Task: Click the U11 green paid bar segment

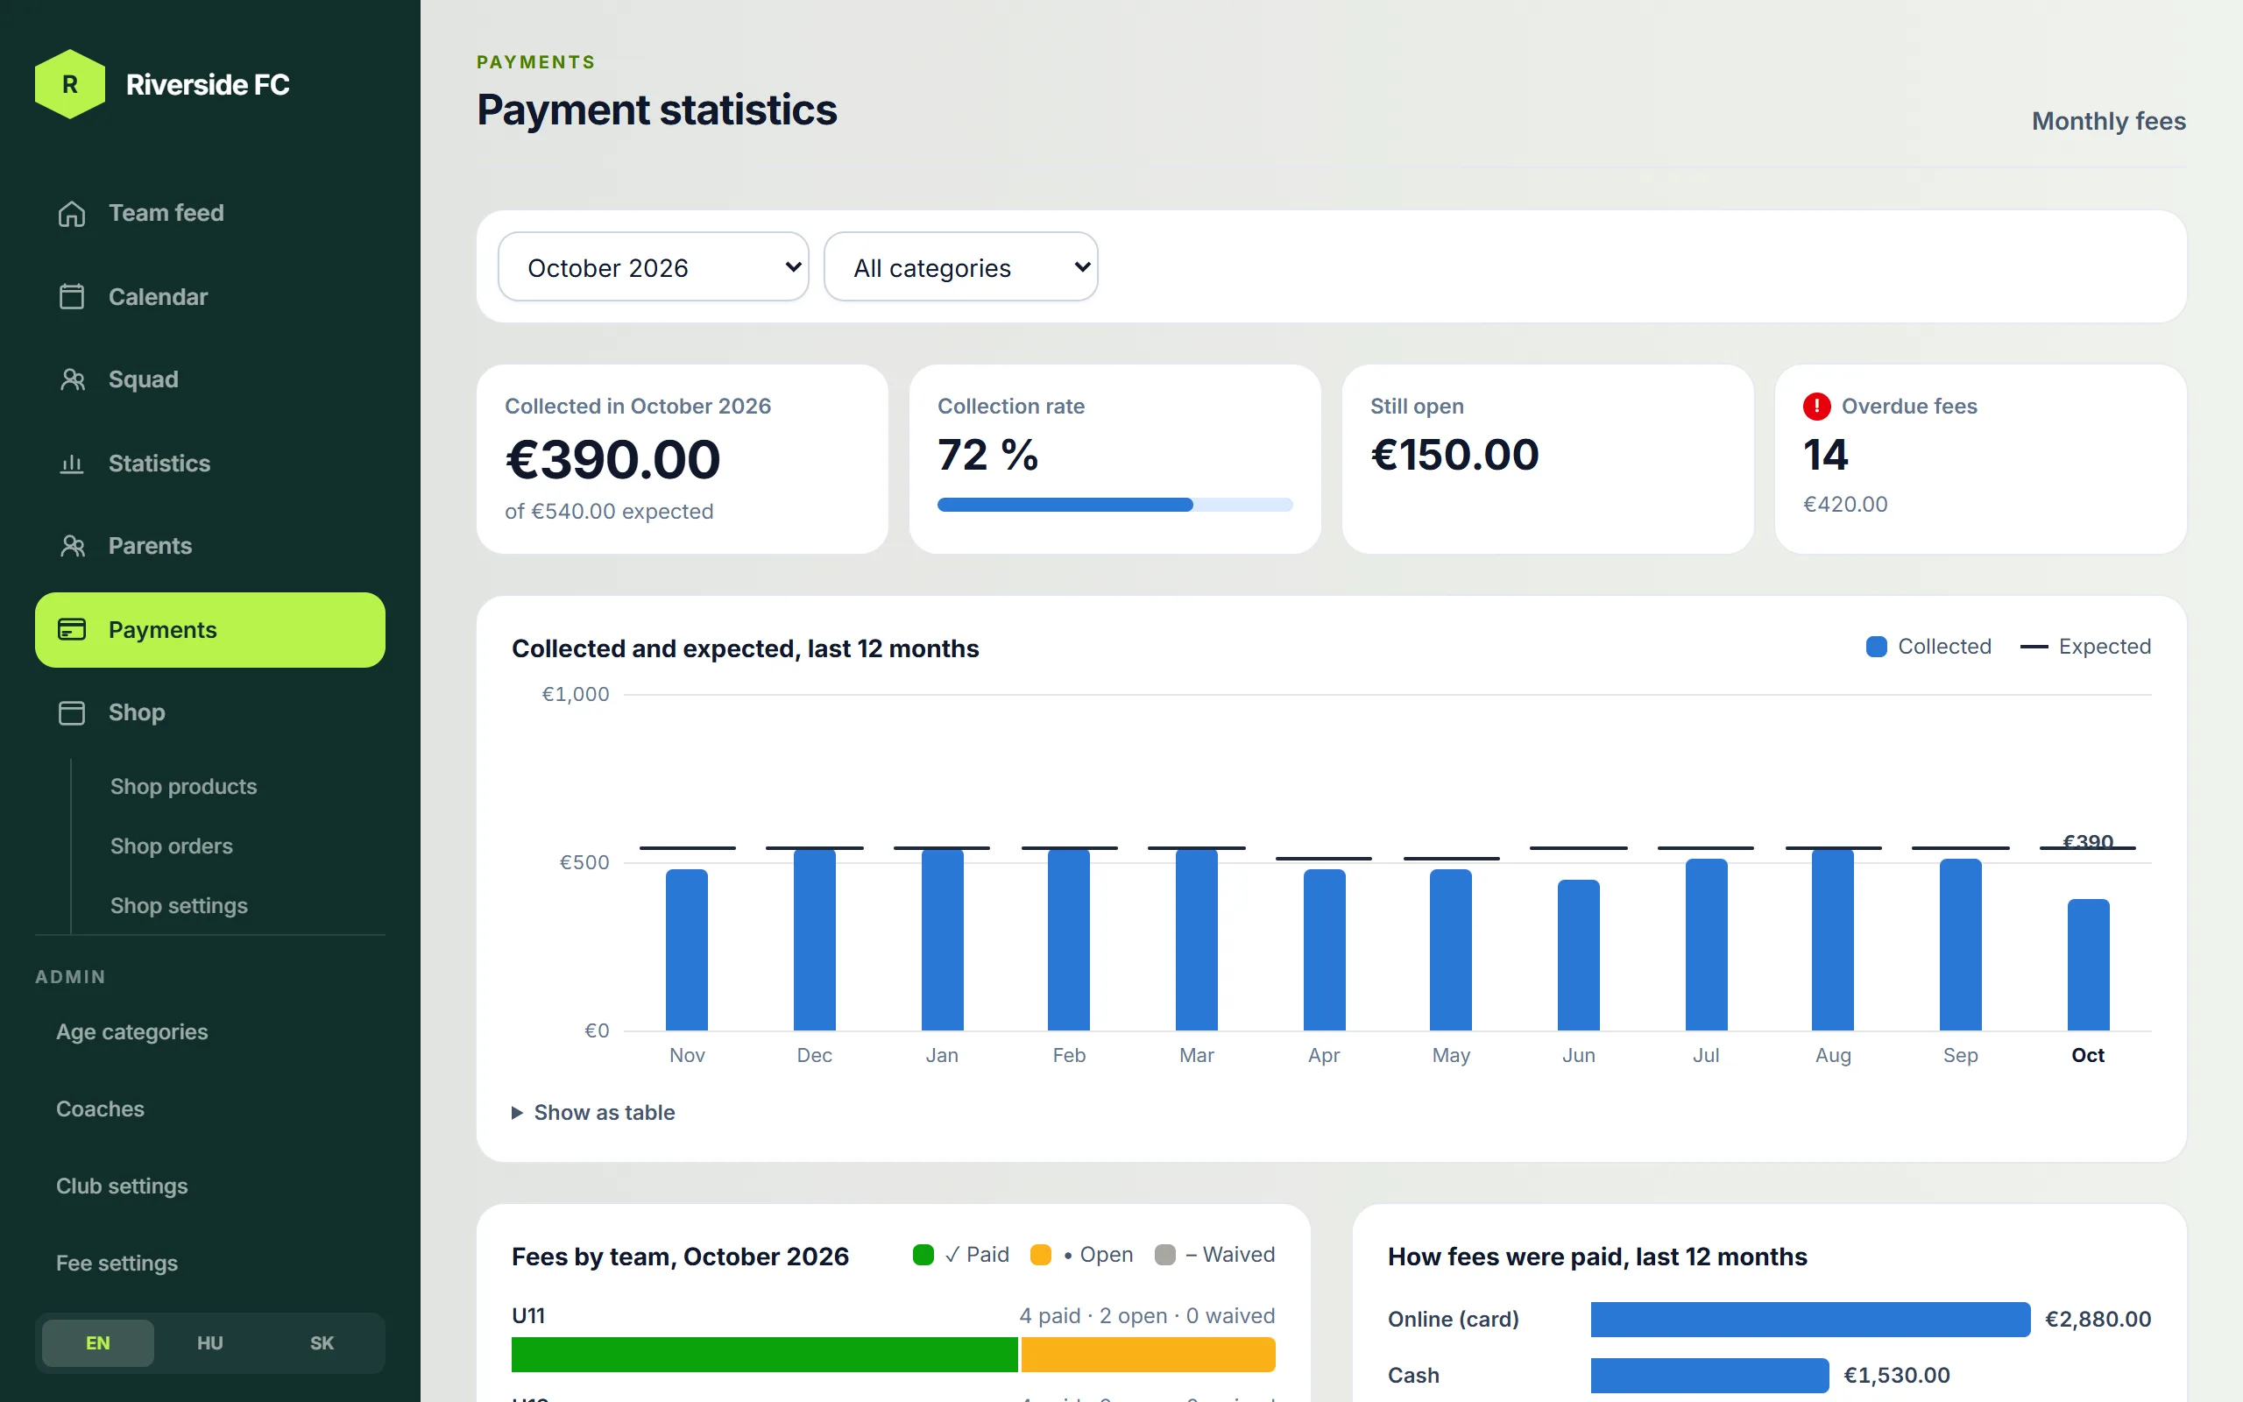Action: coord(765,1355)
